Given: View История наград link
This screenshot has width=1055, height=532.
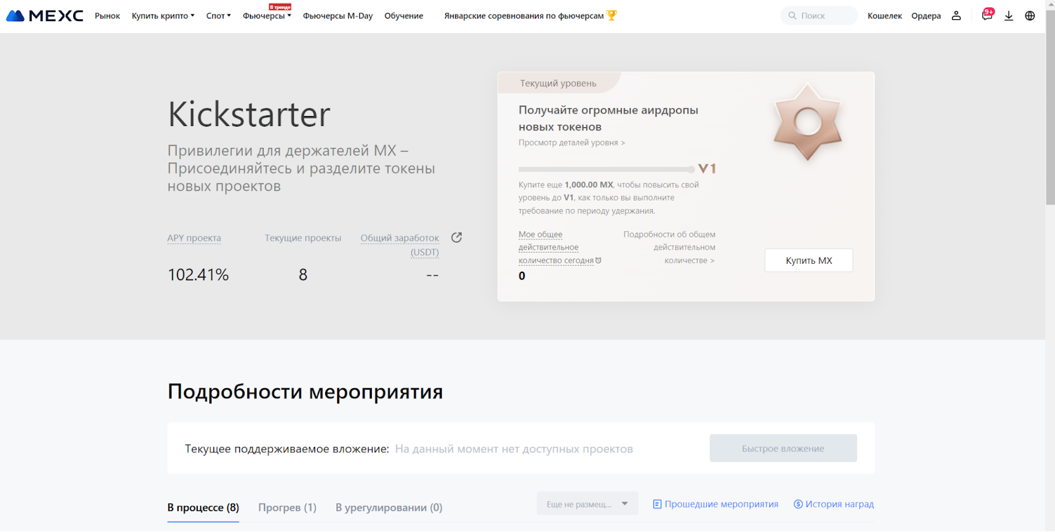Looking at the screenshot, I should pos(833,504).
